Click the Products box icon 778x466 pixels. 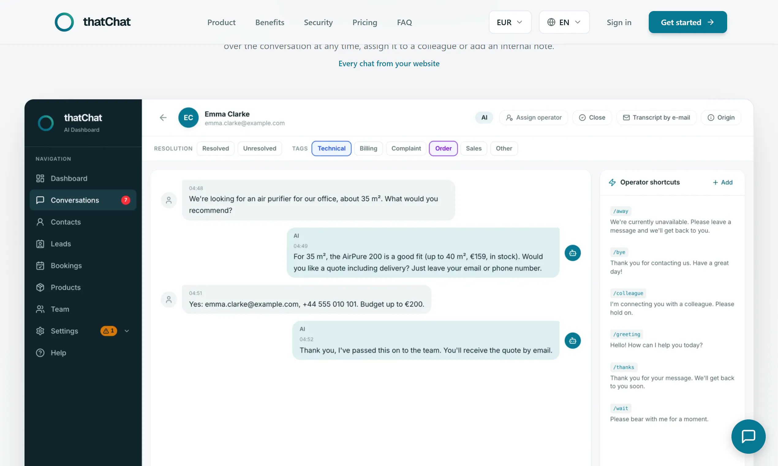point(40,287)
